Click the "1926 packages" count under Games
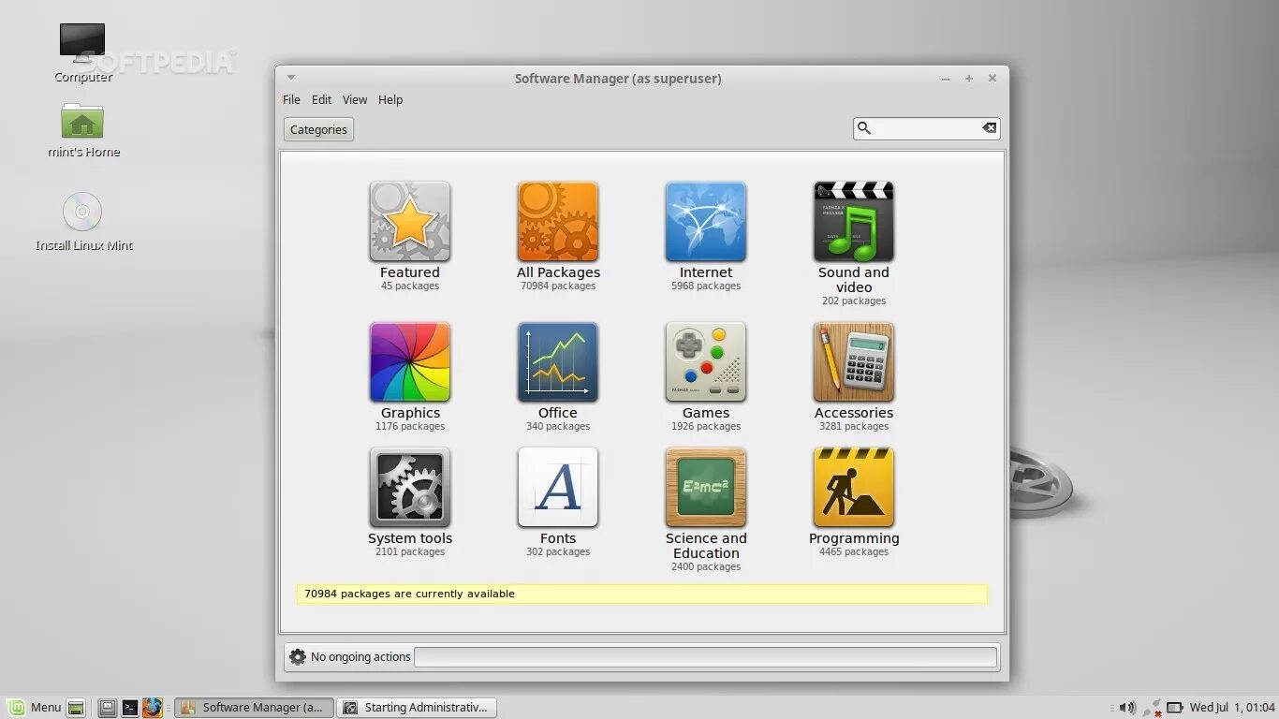Screen dimensions: 1279x719 [706, 427]
